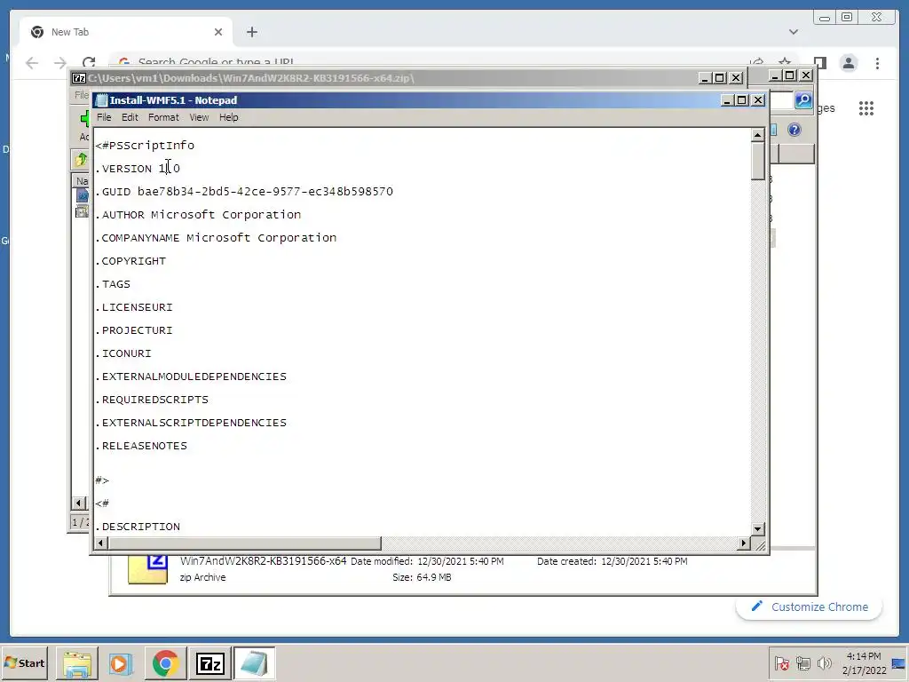Click Explorer search magnifier button
Screen dimensions: 909x682
point(803,100)
